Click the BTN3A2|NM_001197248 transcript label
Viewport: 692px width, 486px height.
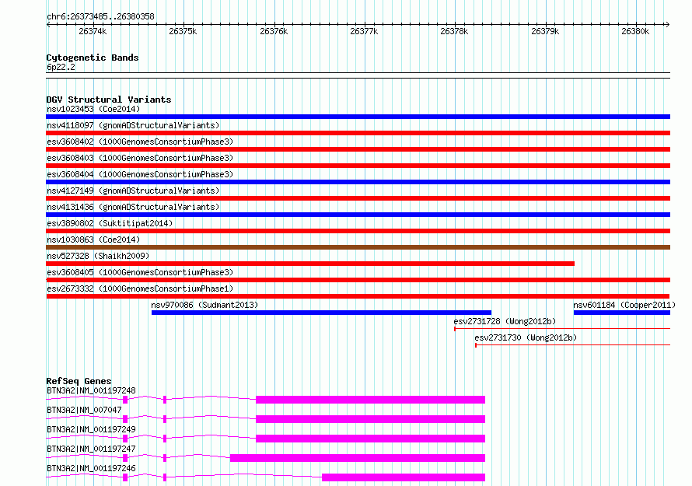coord(91,390)
